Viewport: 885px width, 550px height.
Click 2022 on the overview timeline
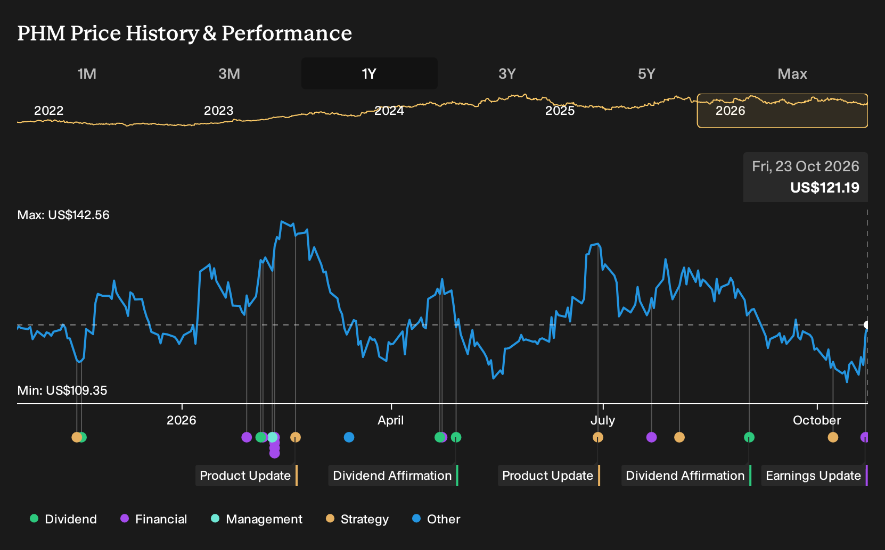48,111
